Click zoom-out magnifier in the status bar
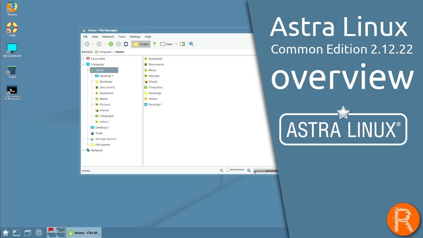The height and width of the screenshot is (238, 423). [x=222, y=170]
